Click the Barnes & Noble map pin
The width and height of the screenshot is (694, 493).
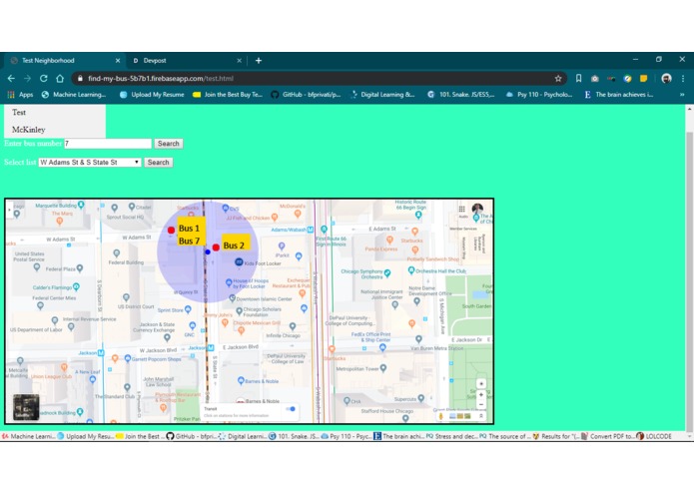241,380
